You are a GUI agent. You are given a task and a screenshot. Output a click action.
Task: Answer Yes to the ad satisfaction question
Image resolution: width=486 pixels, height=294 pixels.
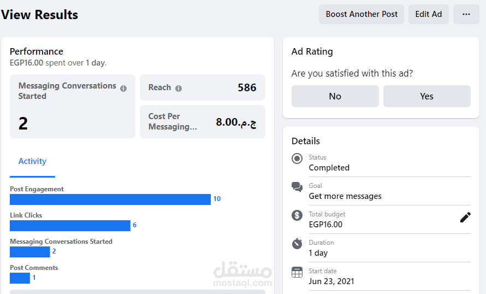[x=426, y=96]
